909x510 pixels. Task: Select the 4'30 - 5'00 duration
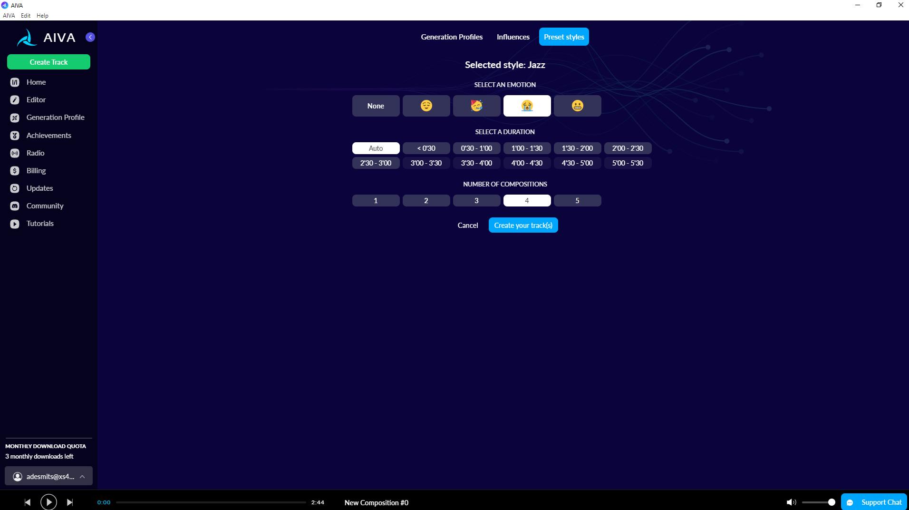coord(577,163)
